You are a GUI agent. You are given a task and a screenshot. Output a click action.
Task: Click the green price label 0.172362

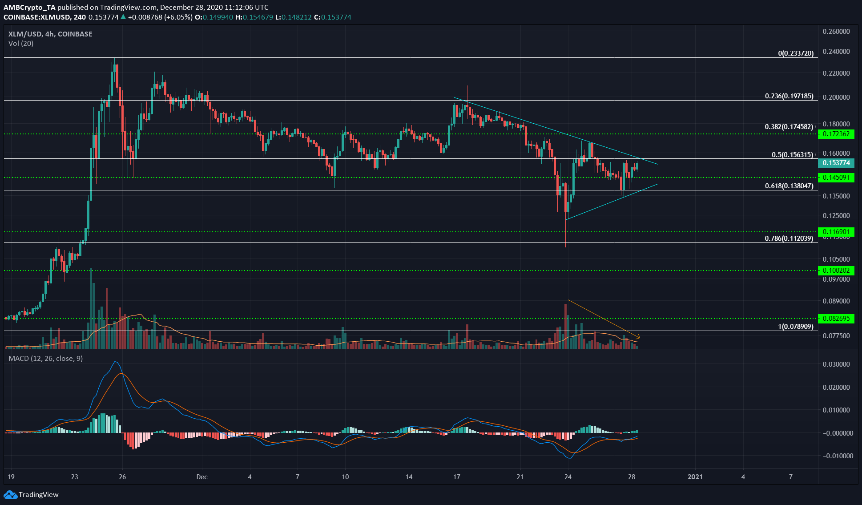click(x=836, y=134)
